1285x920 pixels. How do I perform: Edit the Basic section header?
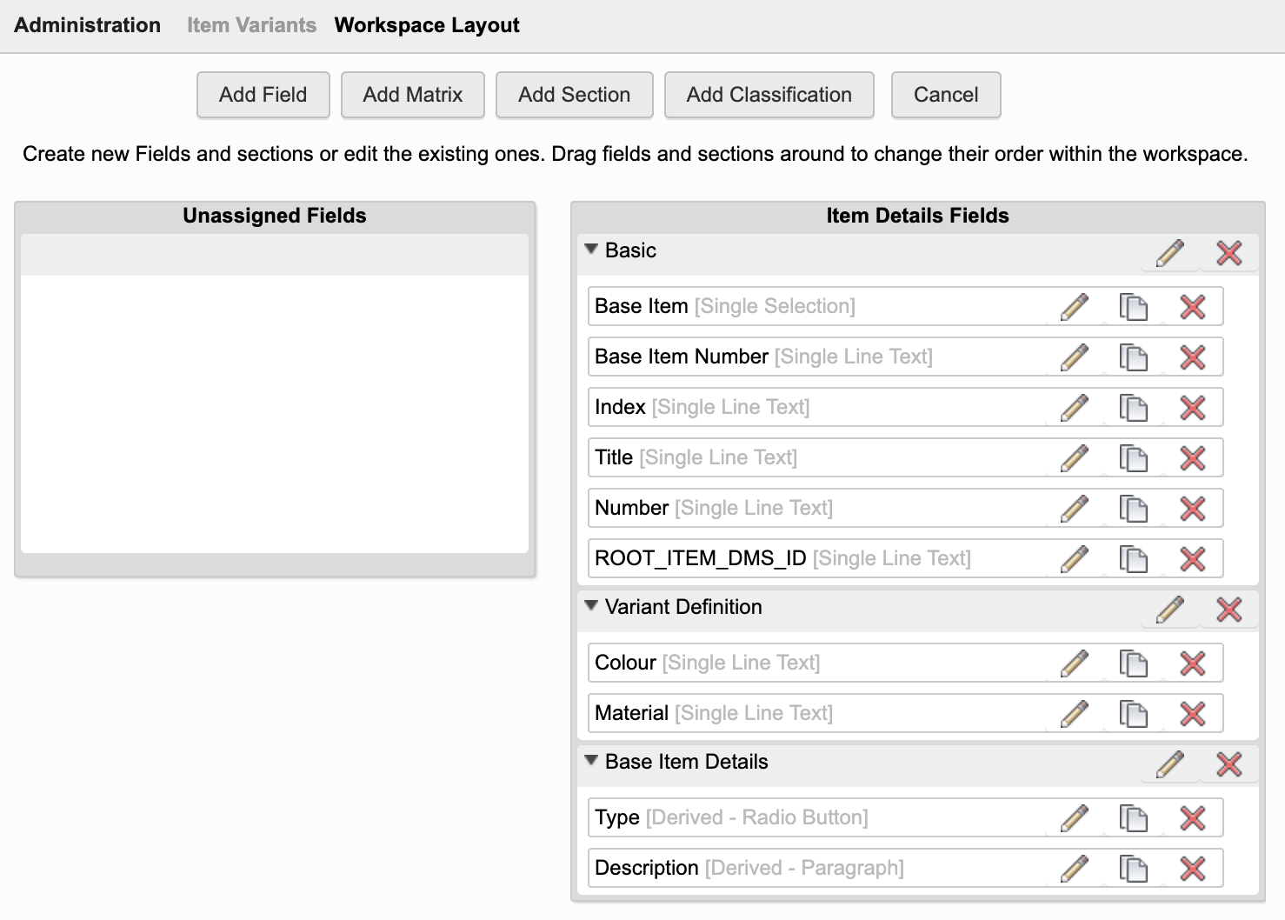1170,253
